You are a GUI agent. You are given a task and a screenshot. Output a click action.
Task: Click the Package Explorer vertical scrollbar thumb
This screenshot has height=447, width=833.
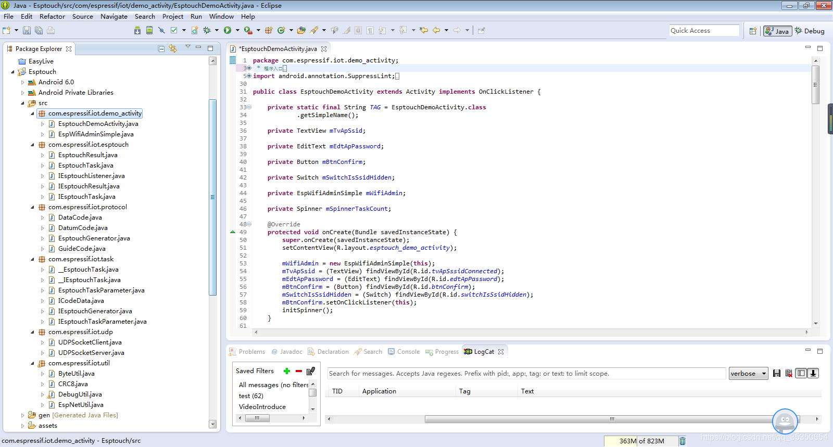coord(212,197)
